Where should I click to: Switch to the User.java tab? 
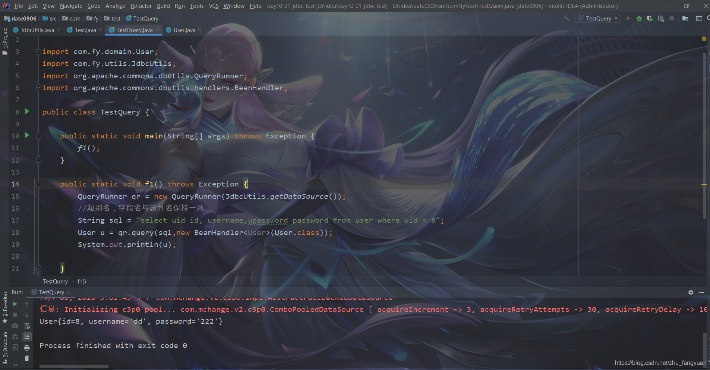[x=184, y=30]
